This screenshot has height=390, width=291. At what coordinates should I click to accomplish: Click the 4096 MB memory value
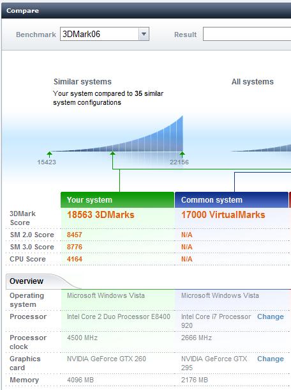tap(80, 380)
